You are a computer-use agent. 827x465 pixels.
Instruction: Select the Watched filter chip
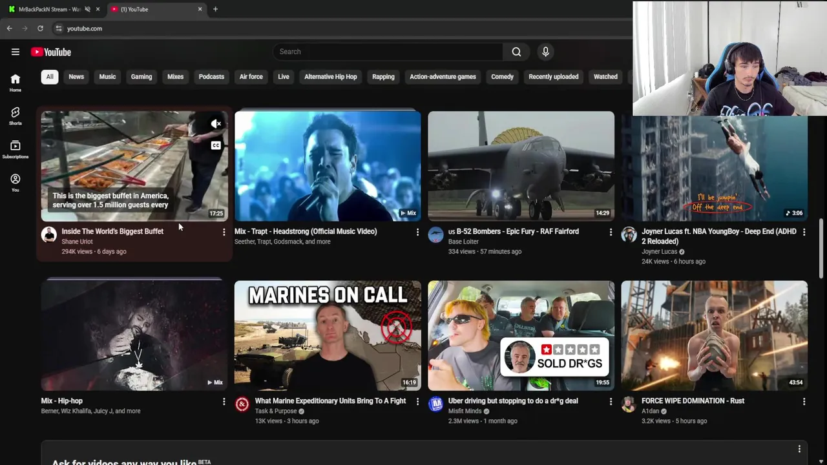(605, 77)
